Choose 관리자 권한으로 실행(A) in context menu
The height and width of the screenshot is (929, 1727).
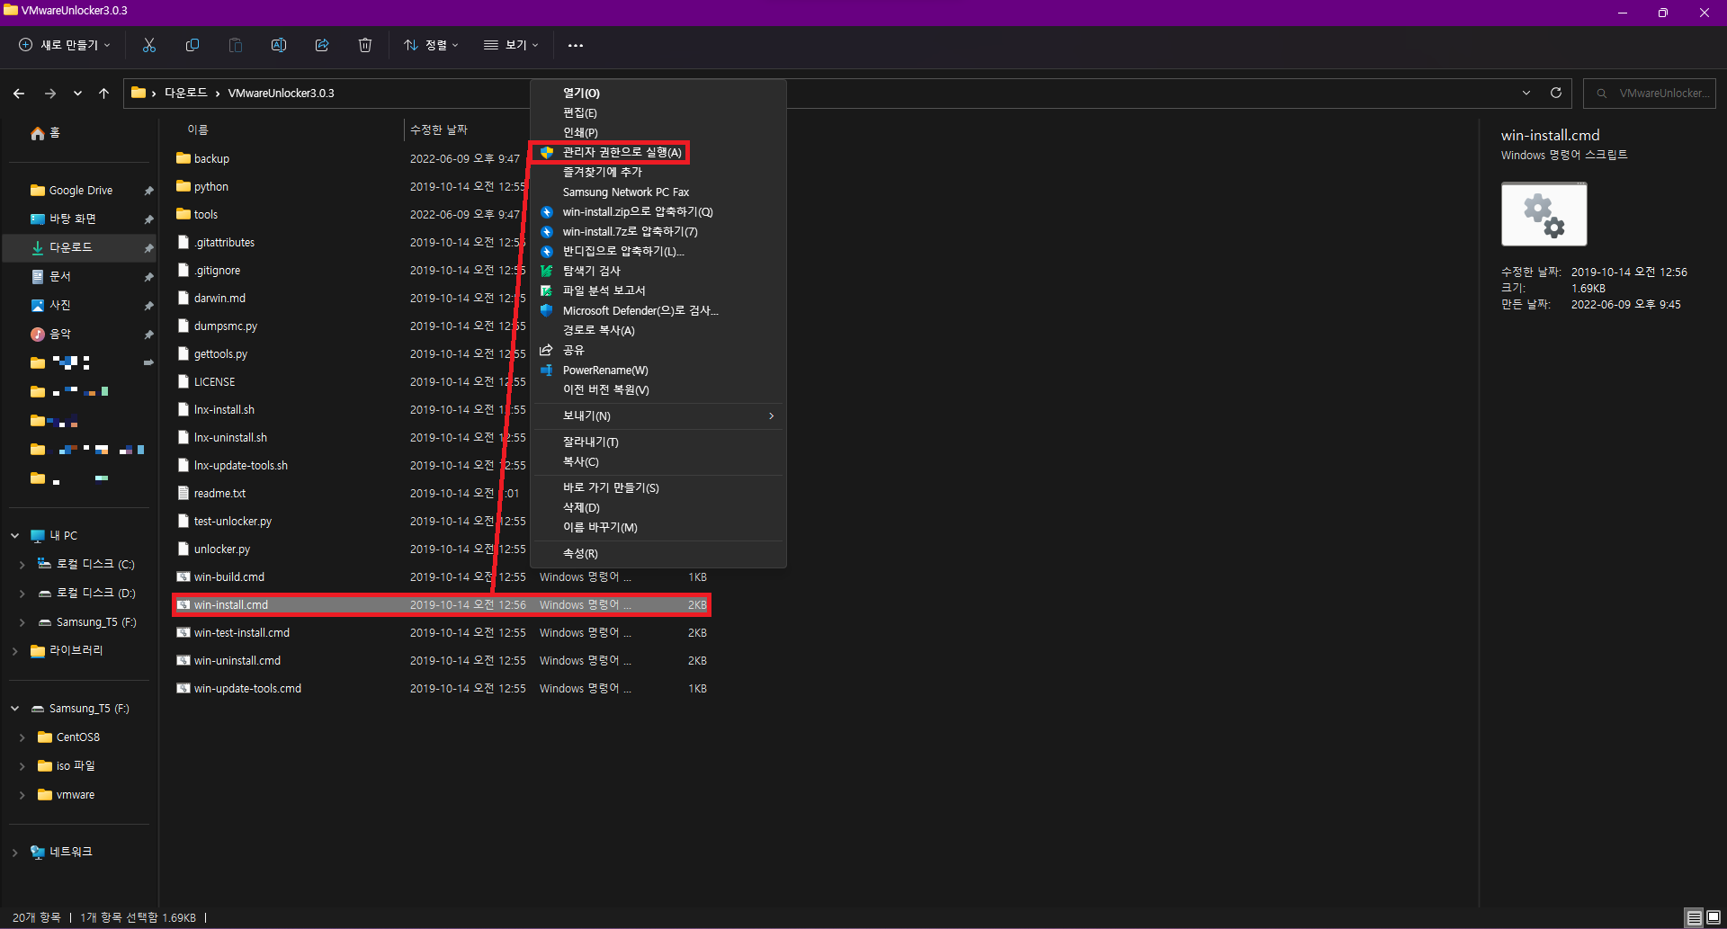click(x=622, y=153)
